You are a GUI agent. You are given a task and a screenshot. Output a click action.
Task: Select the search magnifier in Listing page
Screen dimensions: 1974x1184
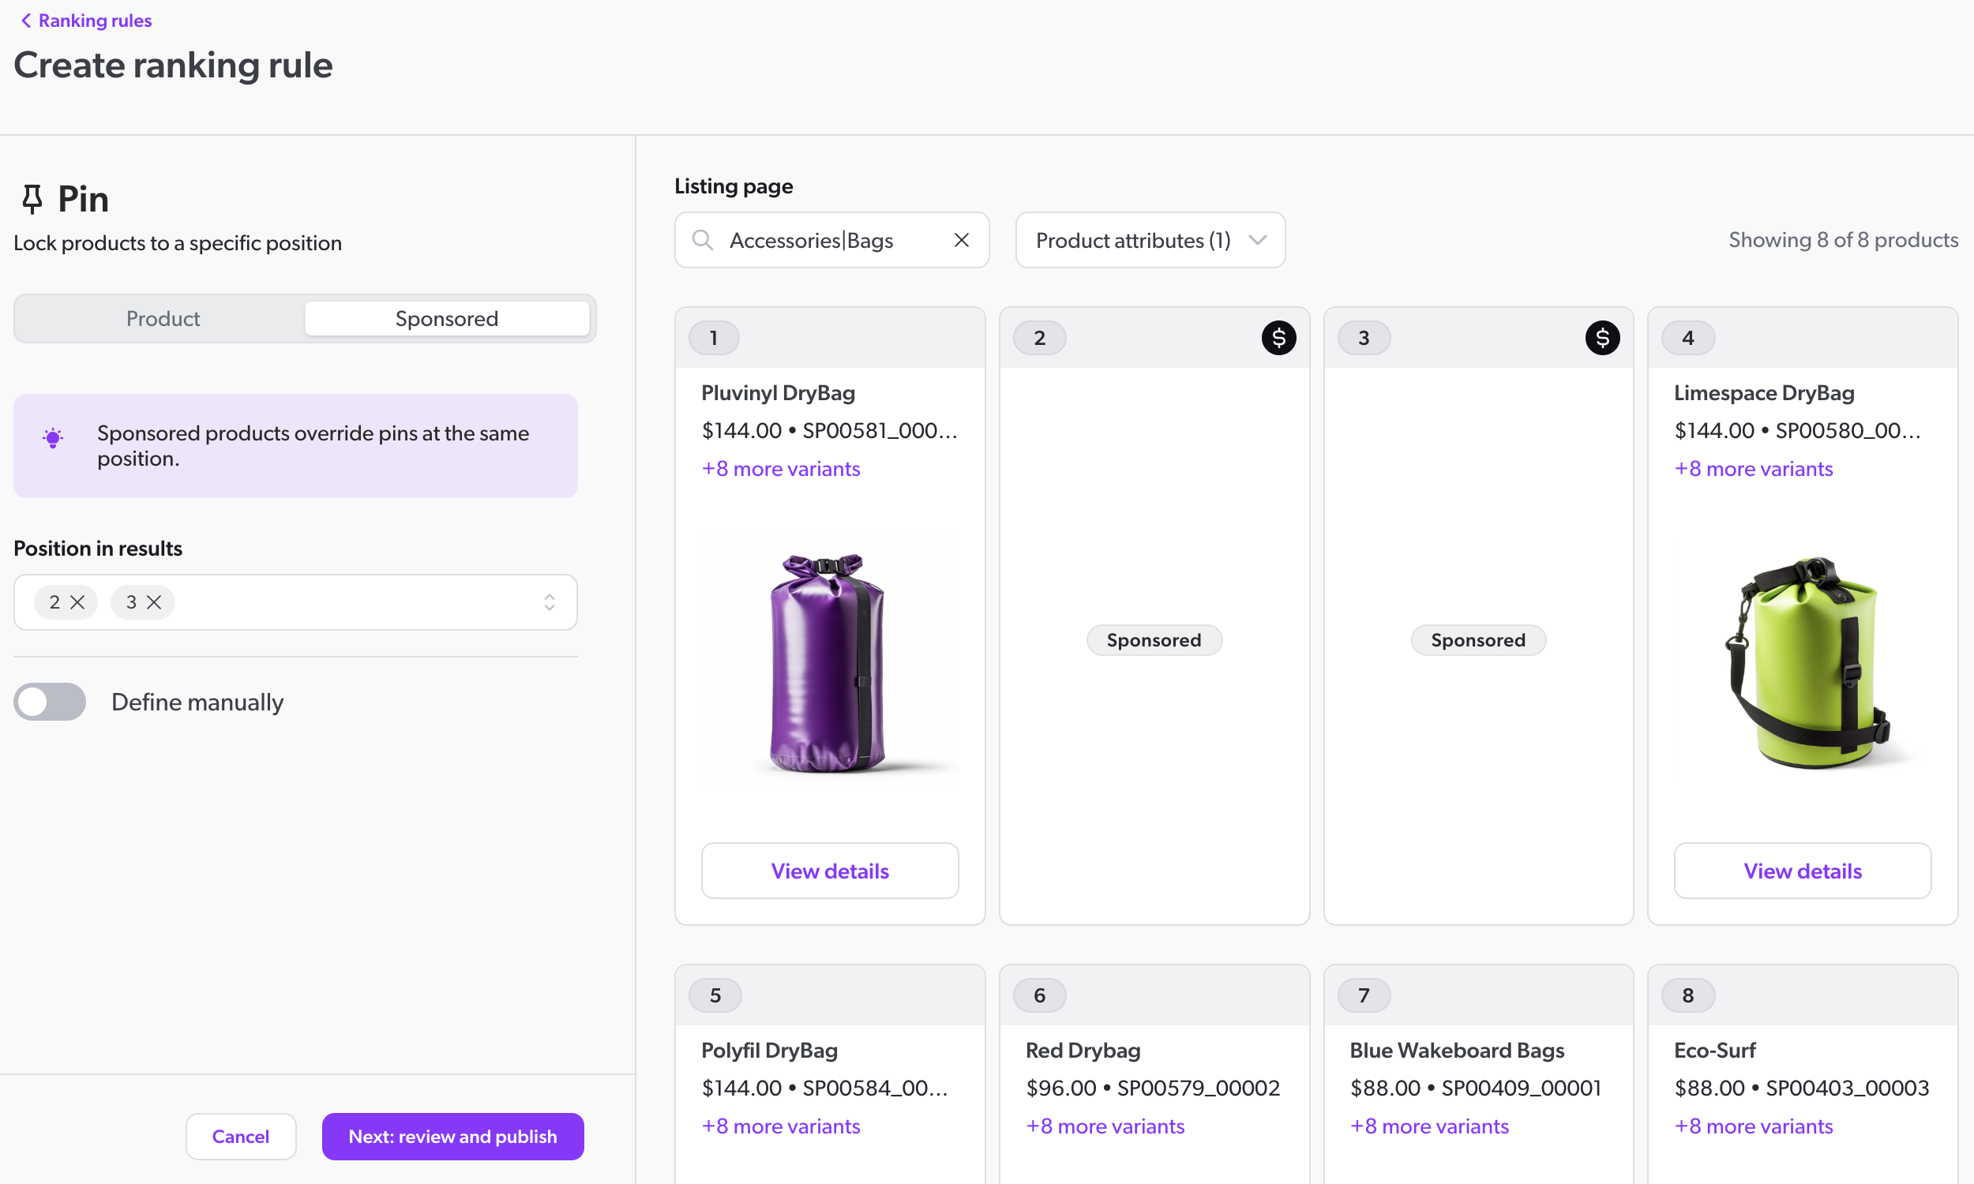coord(703,240)
